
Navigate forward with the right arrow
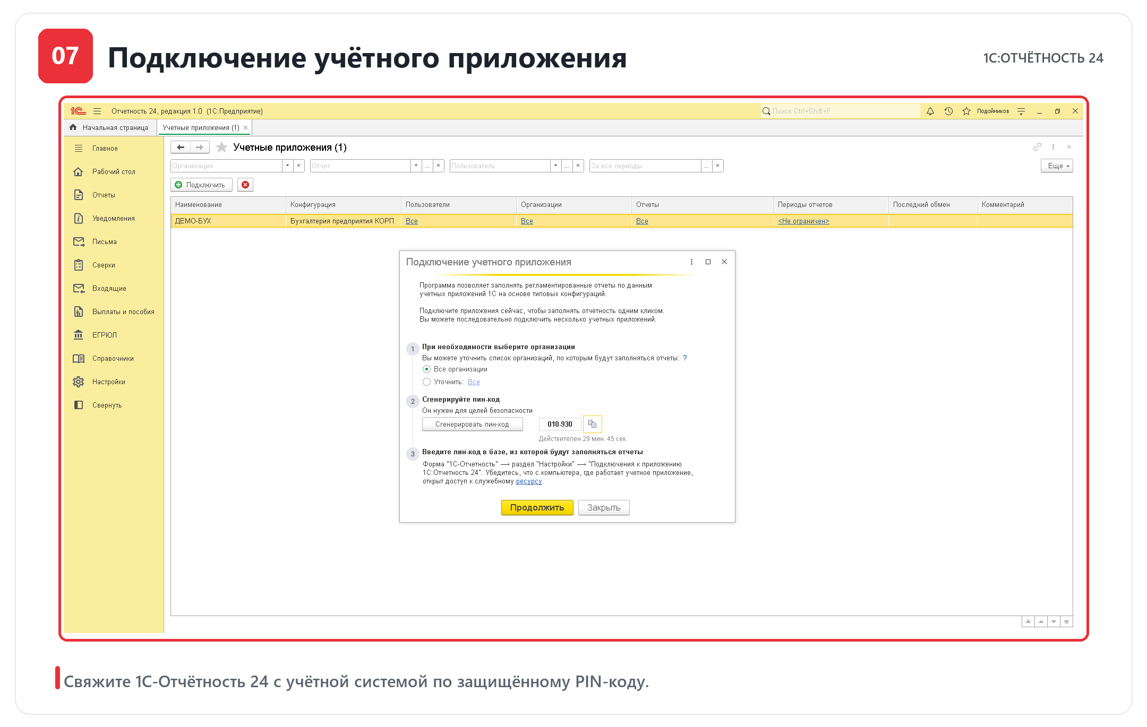click(200, 147)
